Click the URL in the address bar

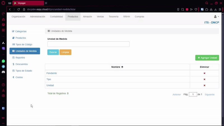coord(51,10)
